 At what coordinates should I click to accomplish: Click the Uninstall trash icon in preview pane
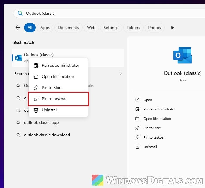click(137, 147)
